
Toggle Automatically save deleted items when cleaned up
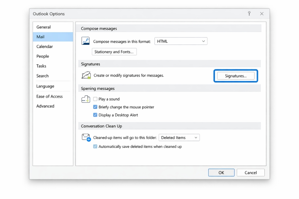[x=95, y=147]
